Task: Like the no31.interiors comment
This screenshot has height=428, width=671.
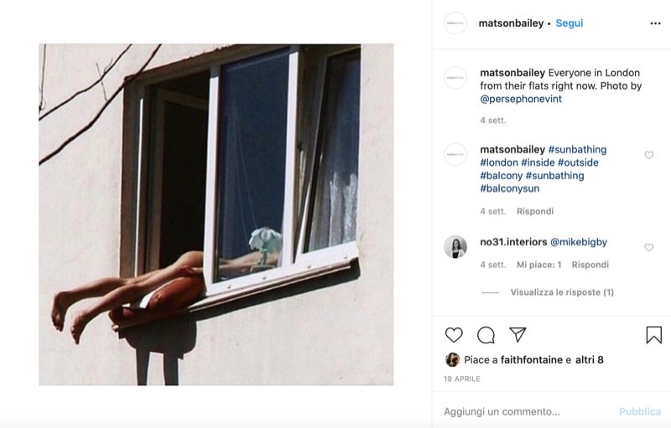Action: pos(648,247)
